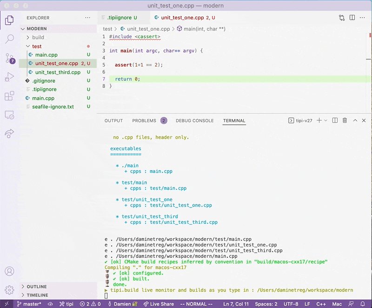Image resolution: width=372 pixels, height=308 pixels.
Task: Open the DEBUG CONSOLE tab
Action: [194, 120]
